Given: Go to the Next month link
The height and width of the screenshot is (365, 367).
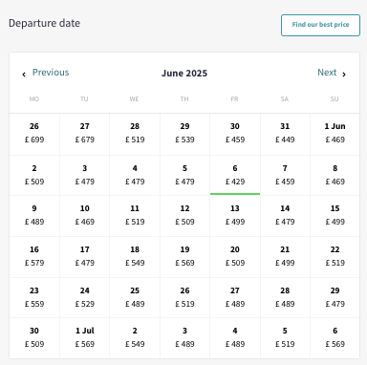Looking at the screenshot, I should point(327,73).
